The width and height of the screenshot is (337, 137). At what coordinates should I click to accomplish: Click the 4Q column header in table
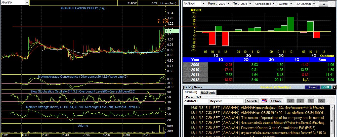point(297,60)
